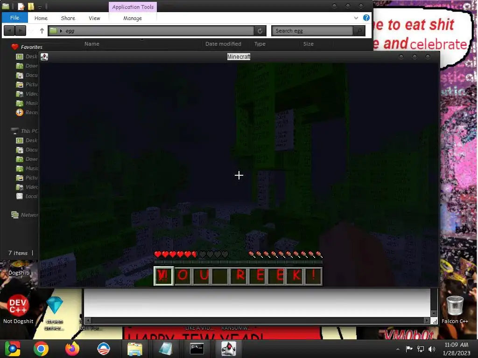Click the egg address bar path
The image size is (478, 358).
[x=151, y=31]
